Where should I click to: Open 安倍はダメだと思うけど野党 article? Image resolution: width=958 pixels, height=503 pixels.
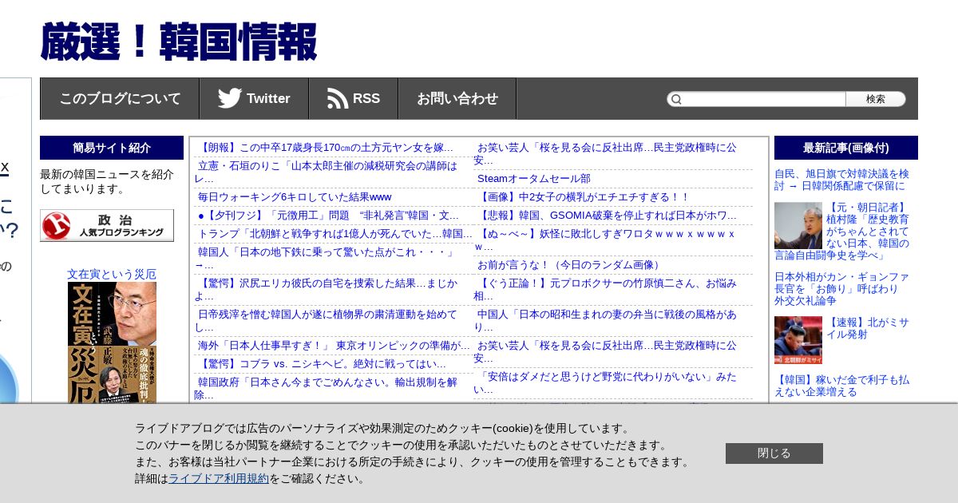pos(605,382)
